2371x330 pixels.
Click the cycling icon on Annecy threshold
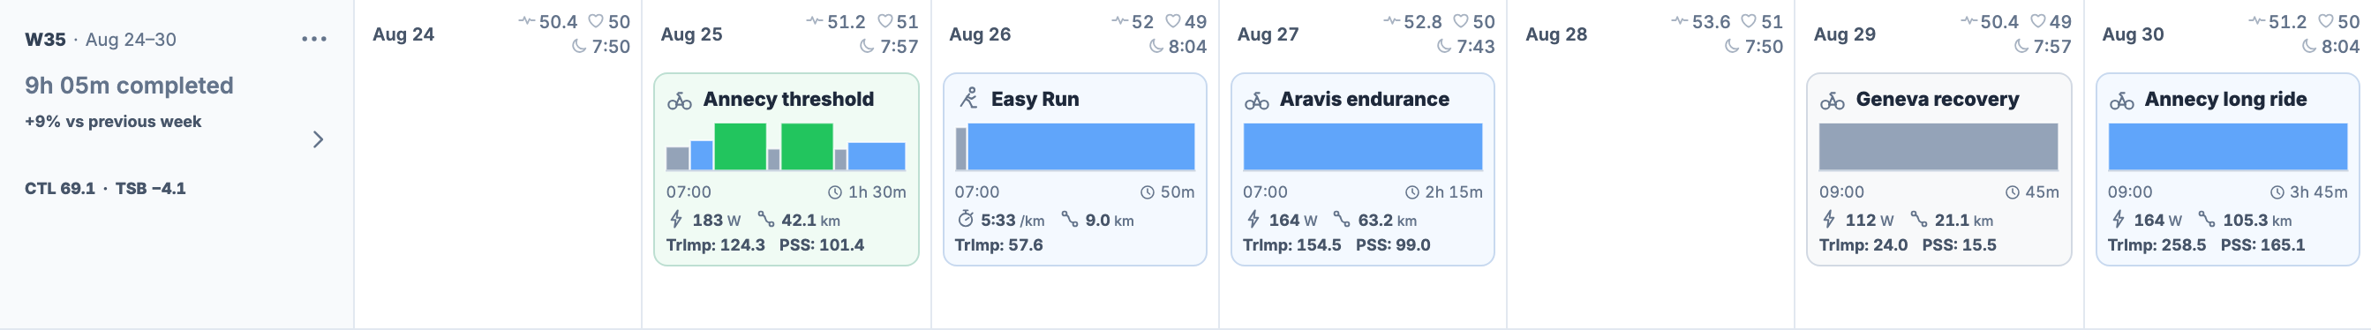(x=680, y=101)
